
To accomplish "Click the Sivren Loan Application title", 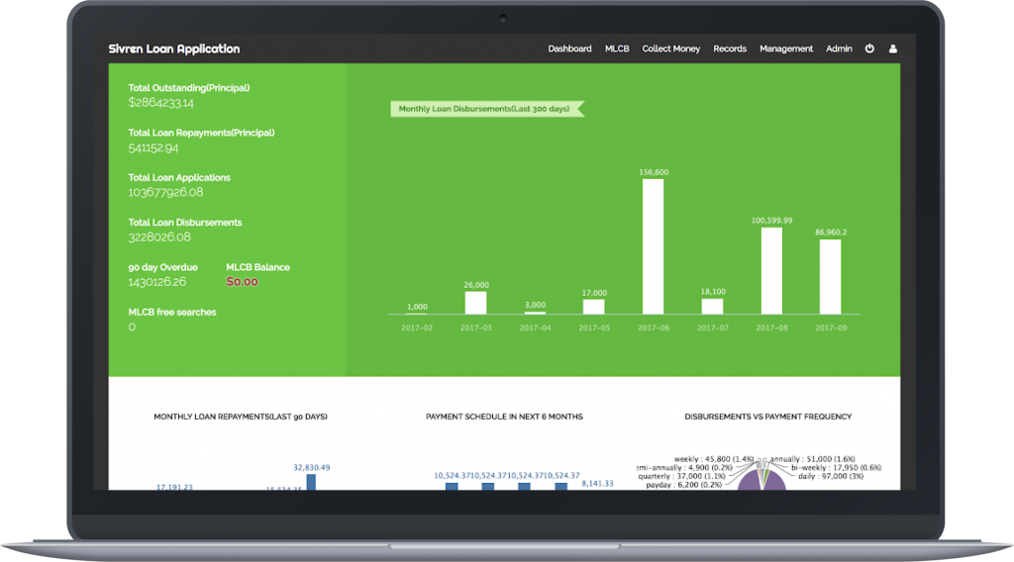I will pos(174,48).
